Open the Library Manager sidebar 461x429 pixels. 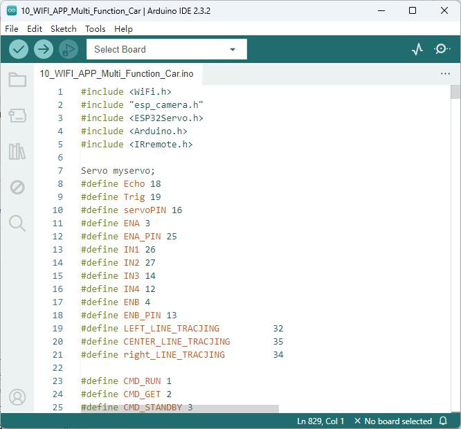(x=17, y=152)
